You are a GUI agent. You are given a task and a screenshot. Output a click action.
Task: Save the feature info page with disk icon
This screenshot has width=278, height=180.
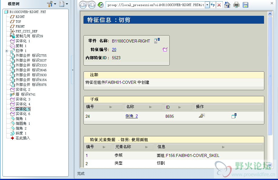[246, 5]
